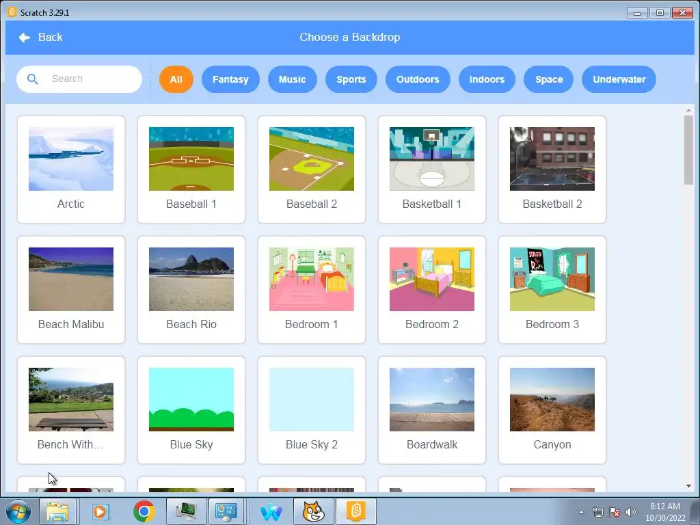Image resolution: width=700 pixels, height=525 pixels.
Task: Switch to the Scratch cat taskbar icon
Action: click(313, 511)
